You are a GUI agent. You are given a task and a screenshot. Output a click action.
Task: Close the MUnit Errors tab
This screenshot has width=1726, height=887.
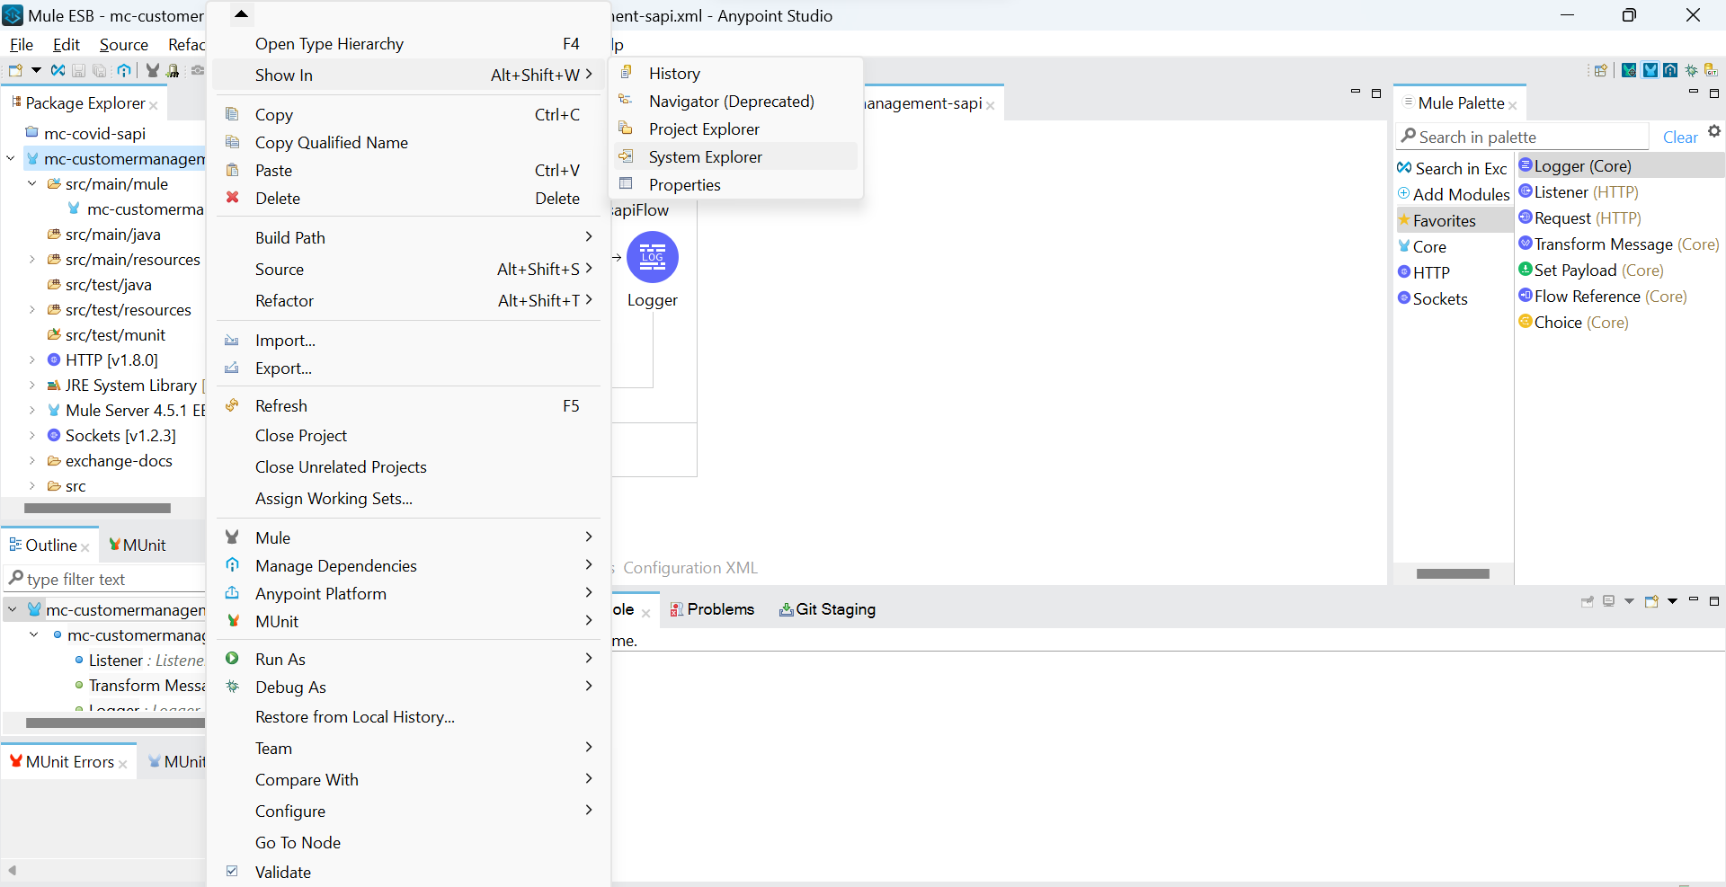tap(123, 764)
